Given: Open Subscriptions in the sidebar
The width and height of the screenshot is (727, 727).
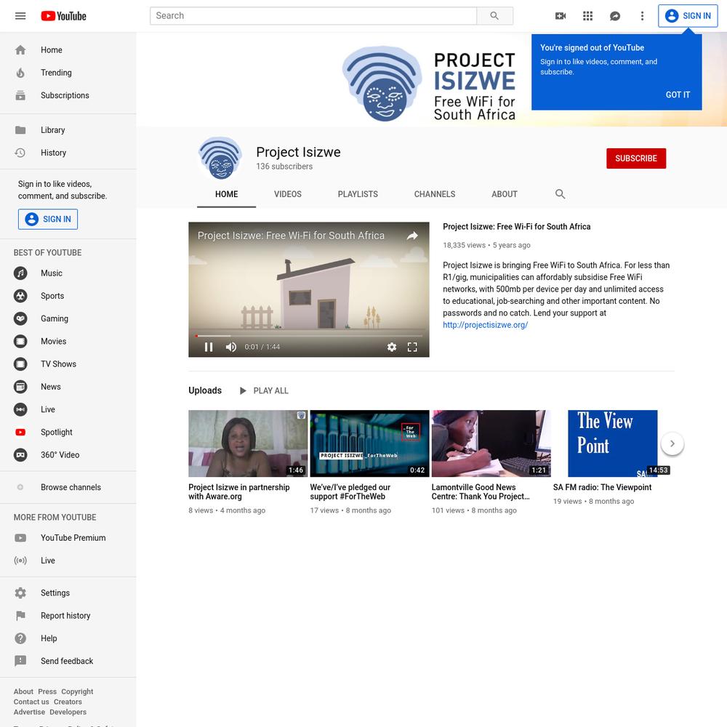Looking at the screenshot, I should [68, 95].
